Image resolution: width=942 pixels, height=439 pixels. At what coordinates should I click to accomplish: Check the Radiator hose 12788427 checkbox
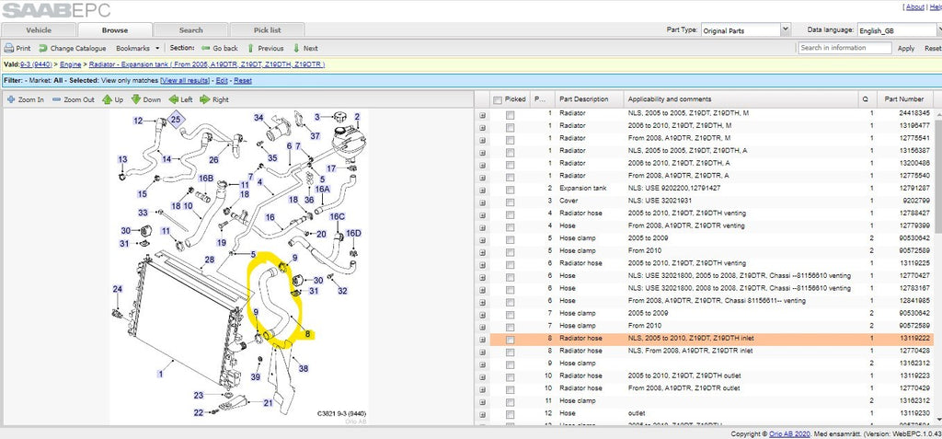point(510,214)
